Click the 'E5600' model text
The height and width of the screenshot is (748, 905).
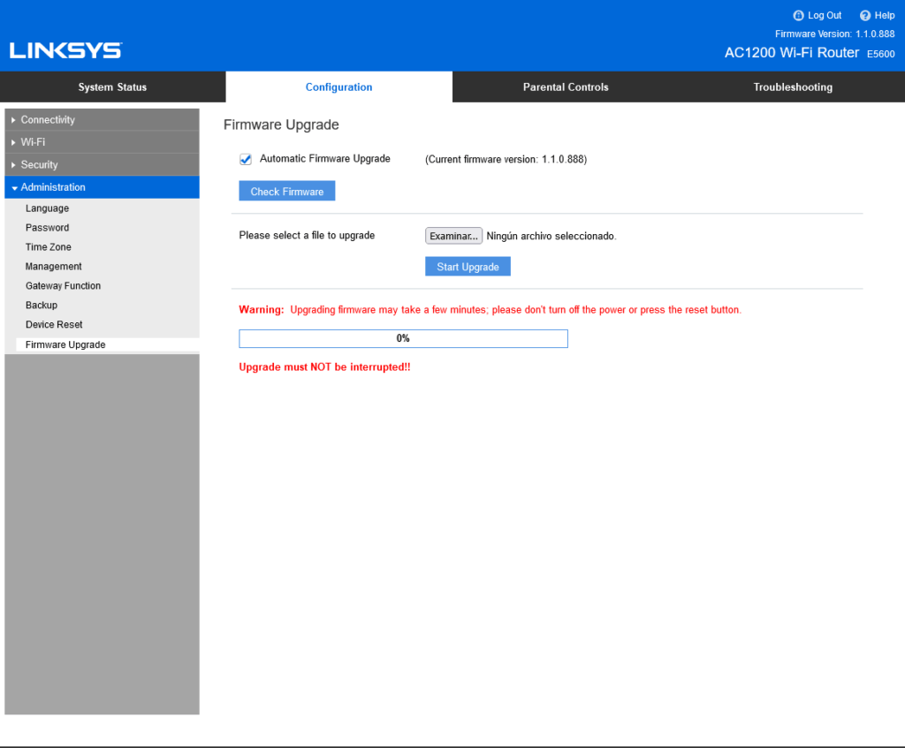pyautogui.click(x=881, y=54)
